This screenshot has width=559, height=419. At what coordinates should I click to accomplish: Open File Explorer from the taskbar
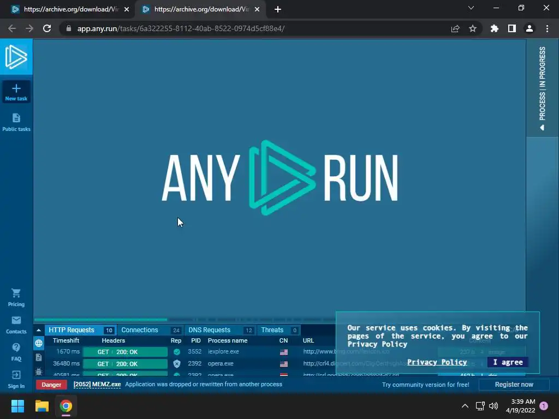tap(41, 406)
